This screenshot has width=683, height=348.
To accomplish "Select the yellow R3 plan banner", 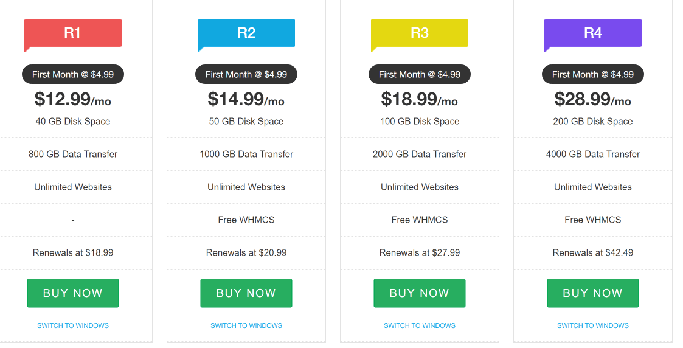I will tap(420, 33).
